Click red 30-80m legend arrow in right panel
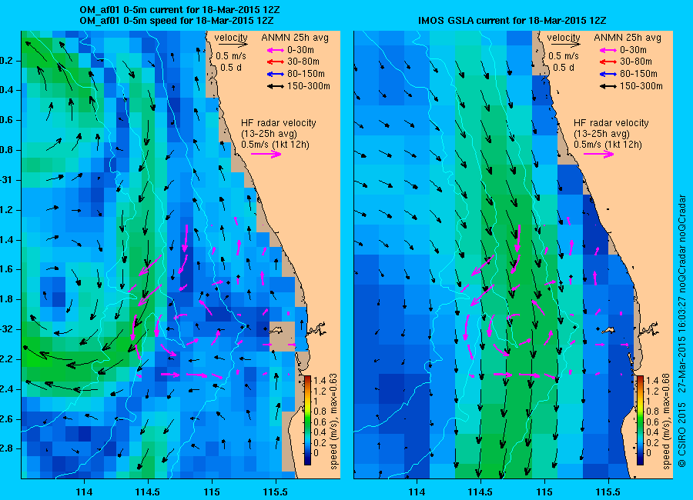The width and height of the screenshot is (693, 500). 608,62
